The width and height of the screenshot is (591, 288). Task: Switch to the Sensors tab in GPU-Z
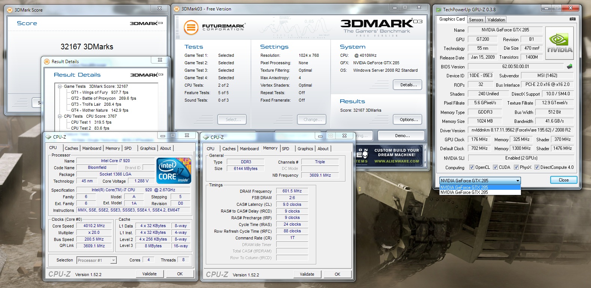[476, 20]
